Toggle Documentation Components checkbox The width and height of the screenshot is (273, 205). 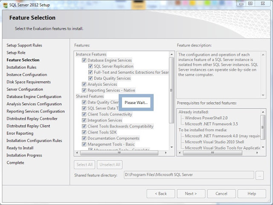point(84,139)
